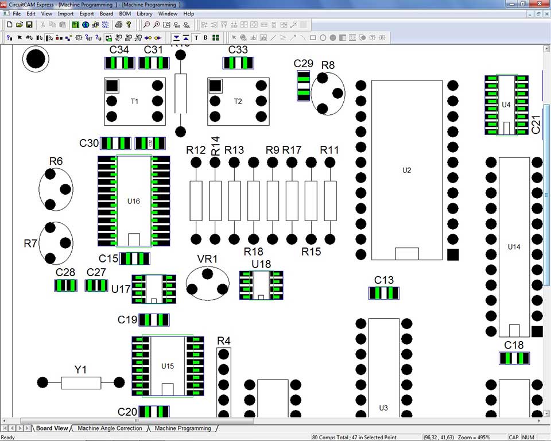Click the rotate 270 degrees icon

click(137, 38)
